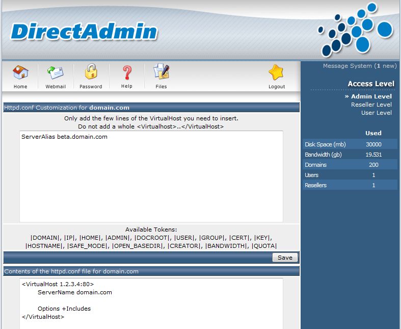Click the |OPEN_BASEDIR| token text
Viewport: 401px width, 329px height.
point(138,246)
